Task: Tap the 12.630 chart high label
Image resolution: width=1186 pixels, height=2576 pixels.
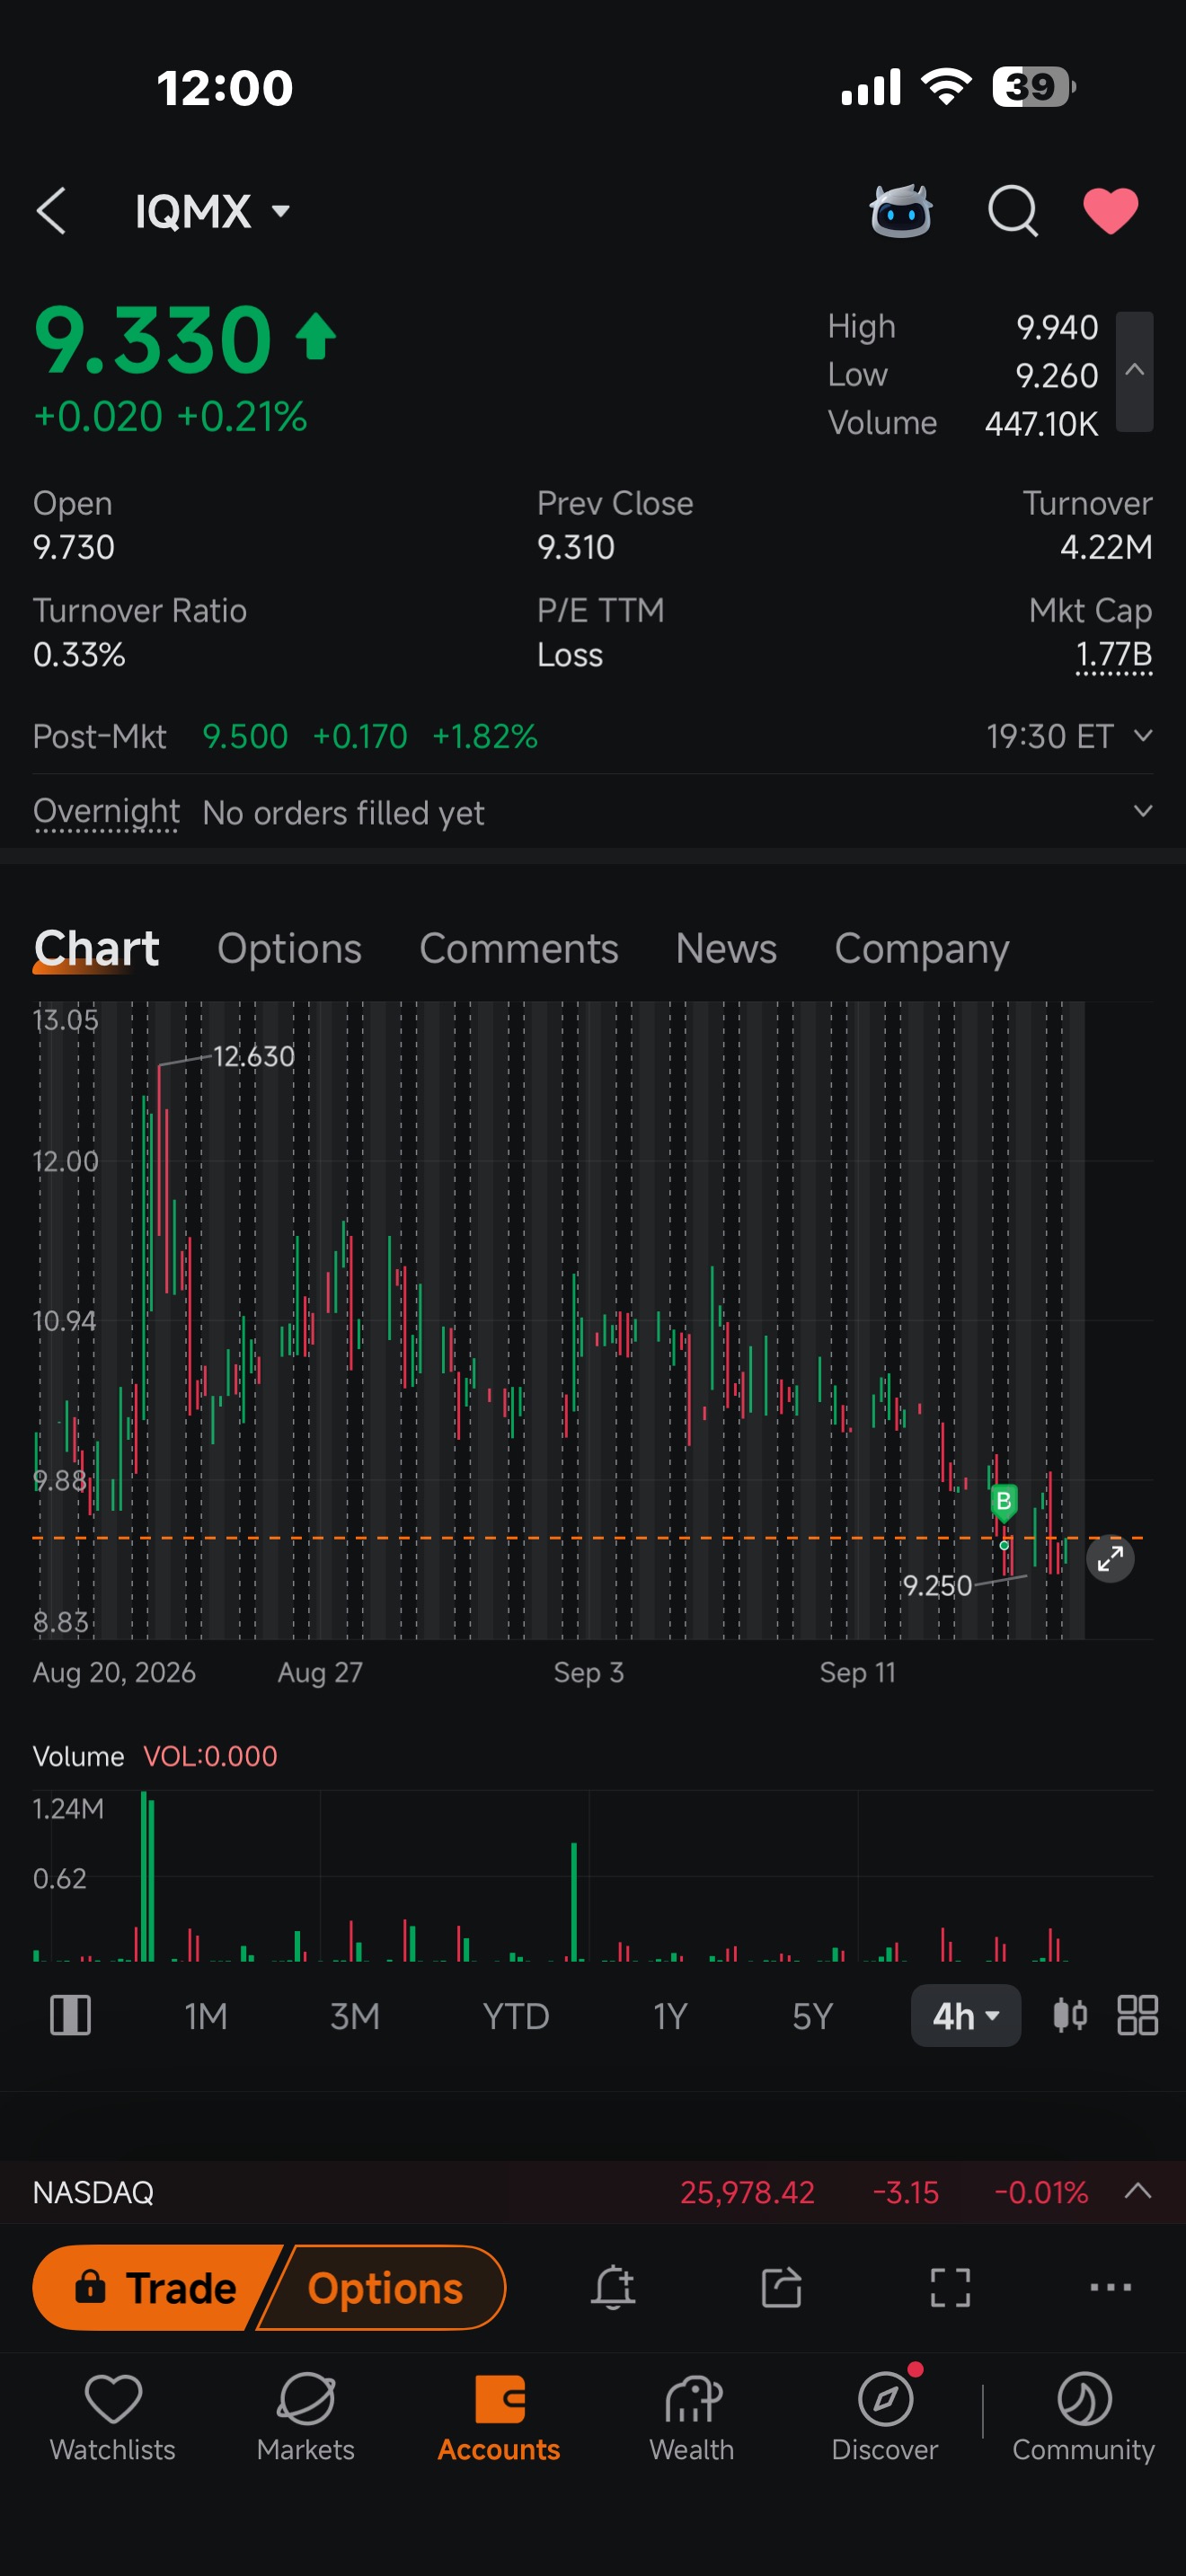Action: click(x=254, y=1056)
